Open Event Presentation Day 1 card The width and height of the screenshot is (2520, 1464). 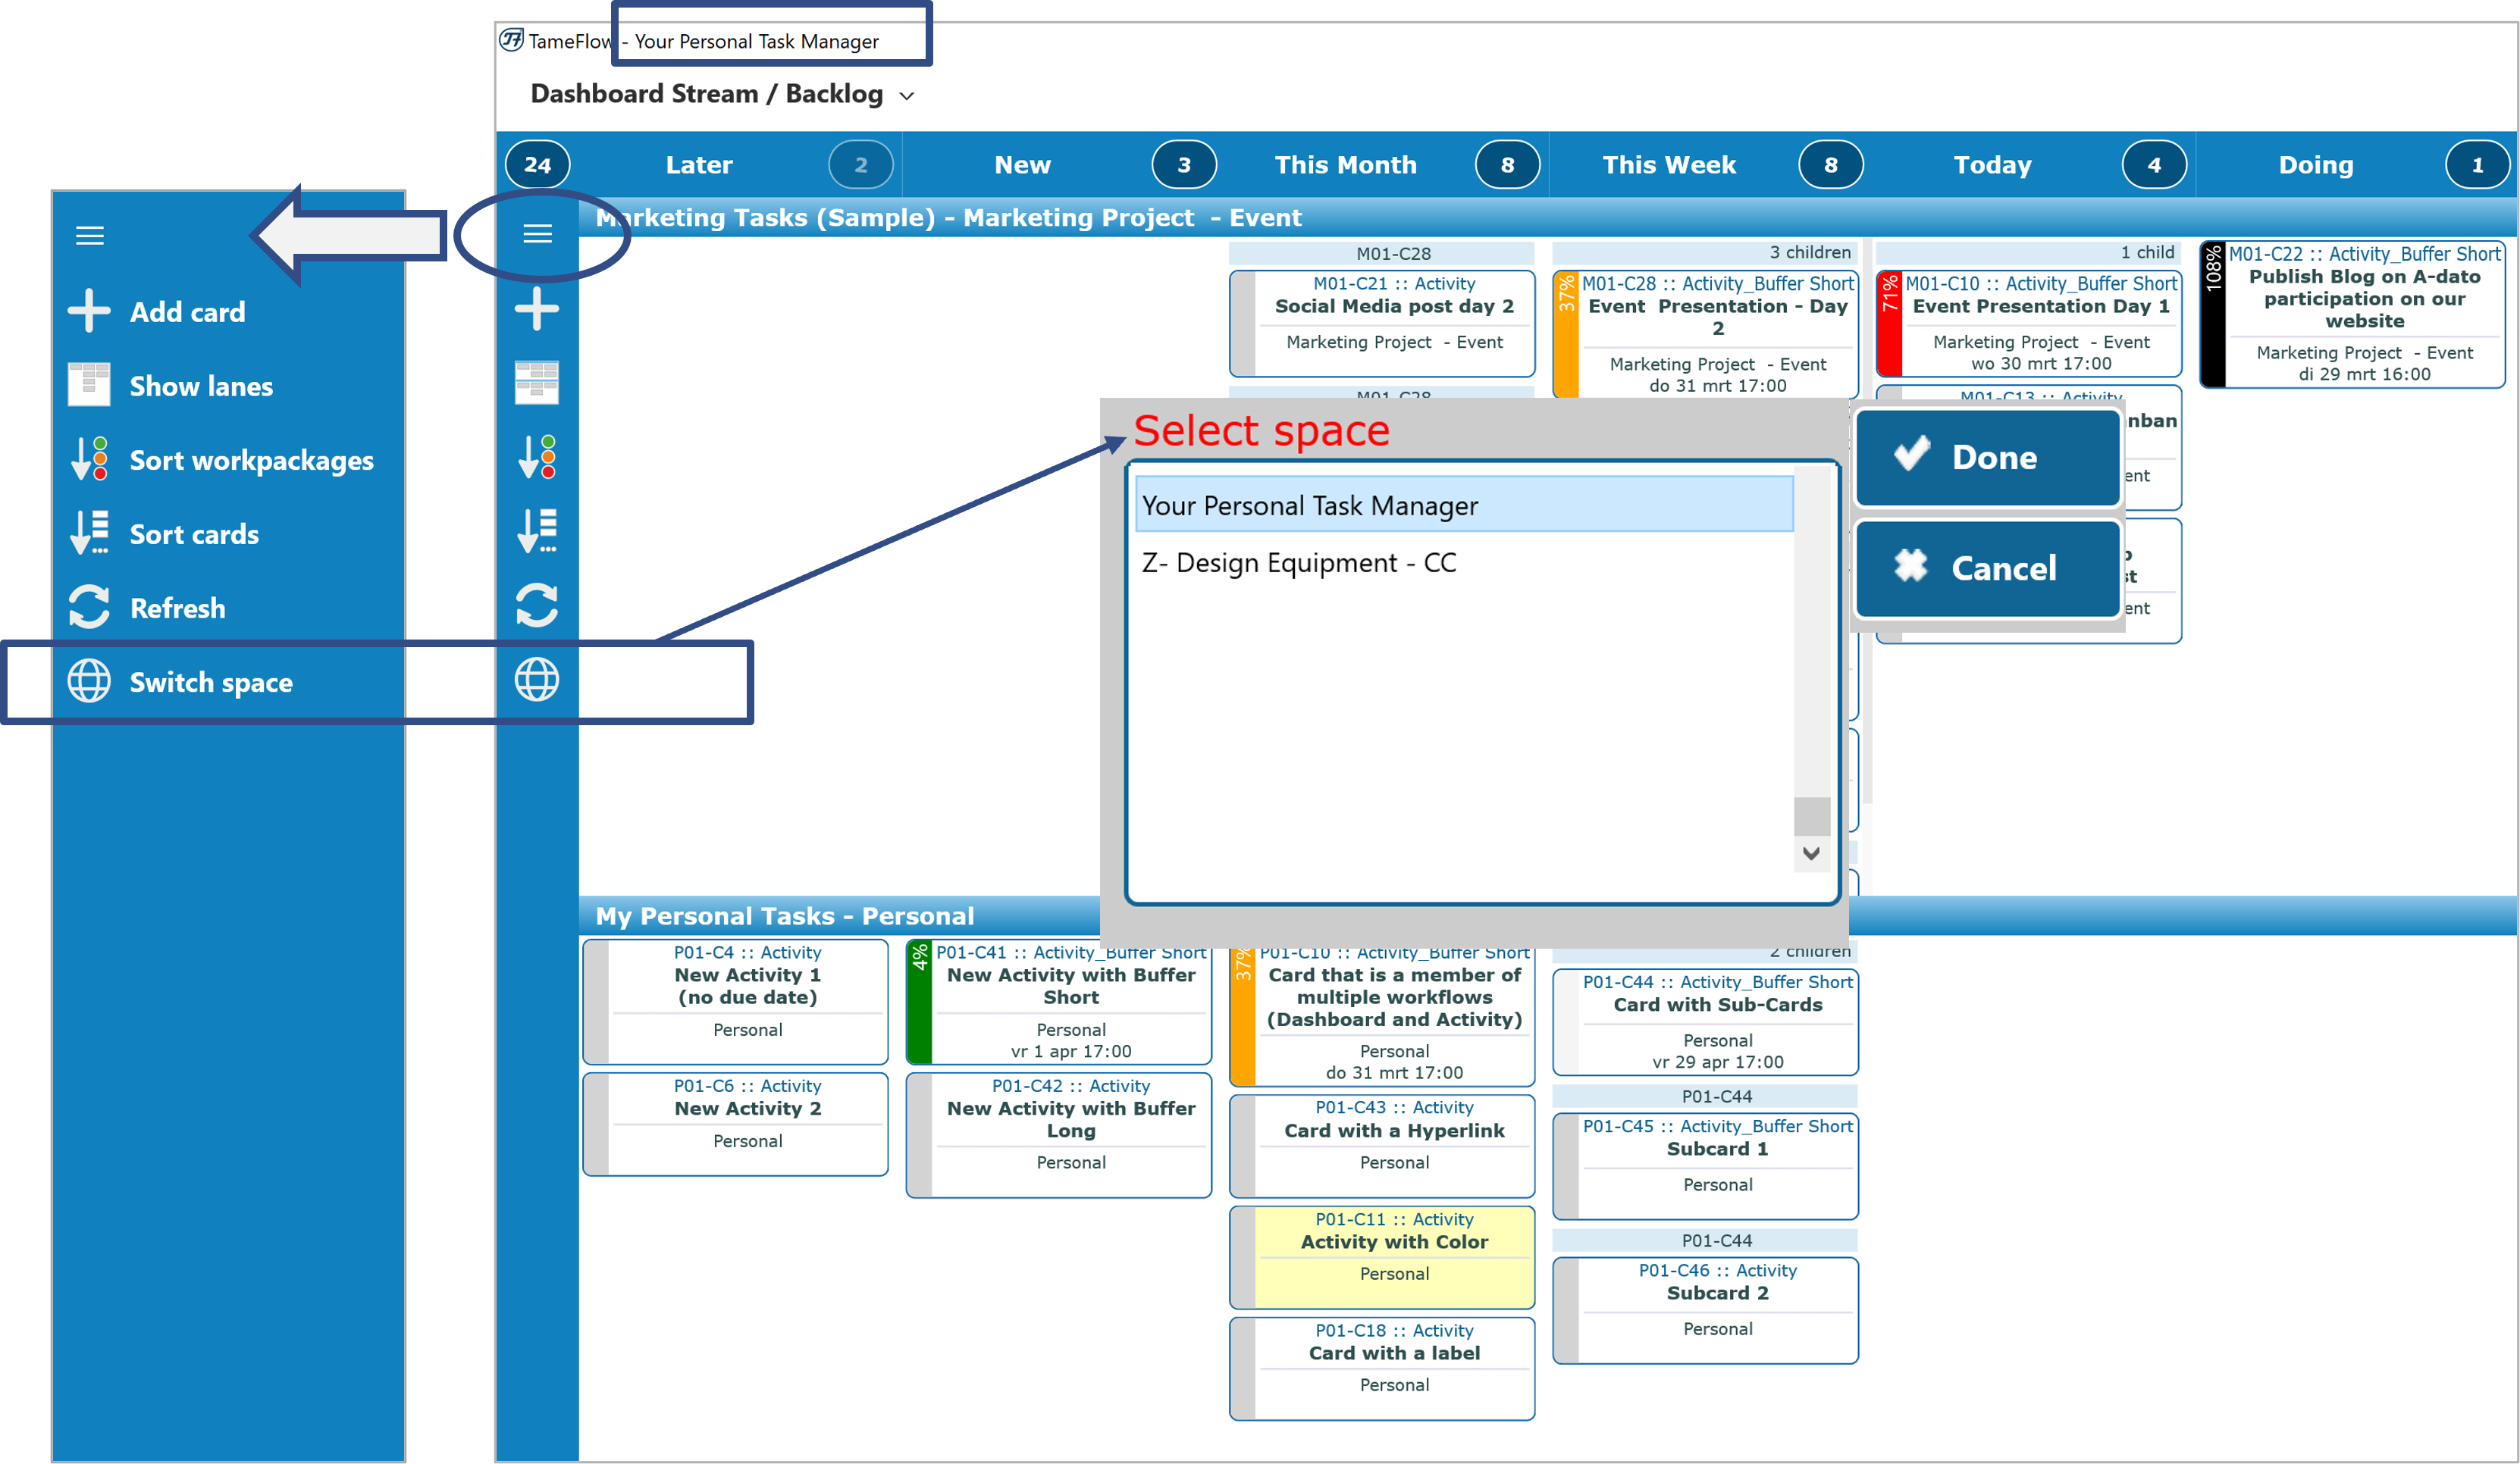click(2029, 323)
